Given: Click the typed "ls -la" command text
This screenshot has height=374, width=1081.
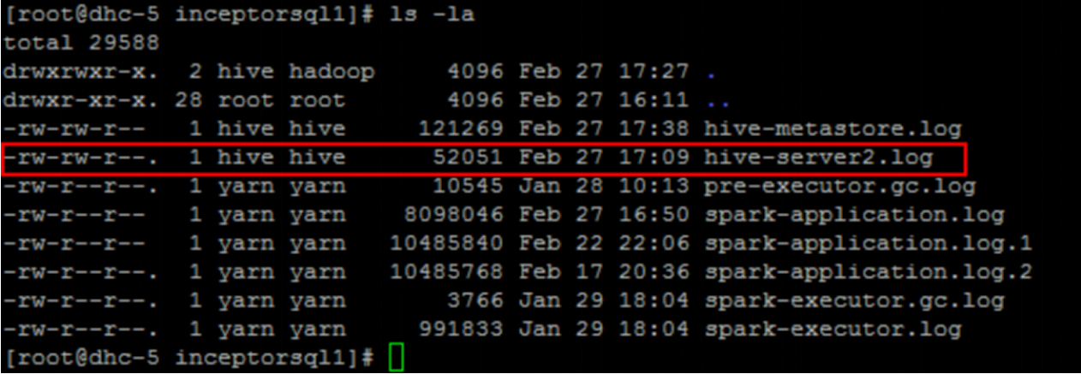Looking at the screenshot, I should (431, 15).
